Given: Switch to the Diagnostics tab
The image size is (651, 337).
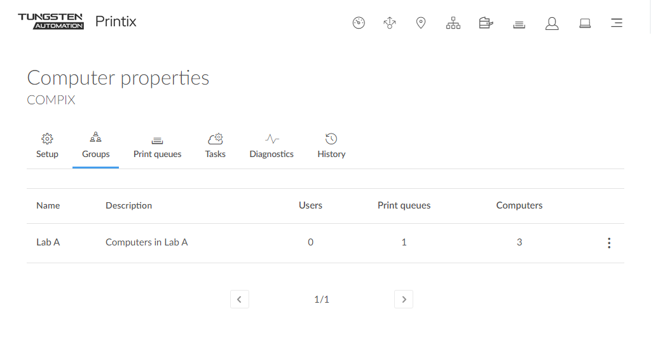Looking at the screenshot, I should 271,146.
